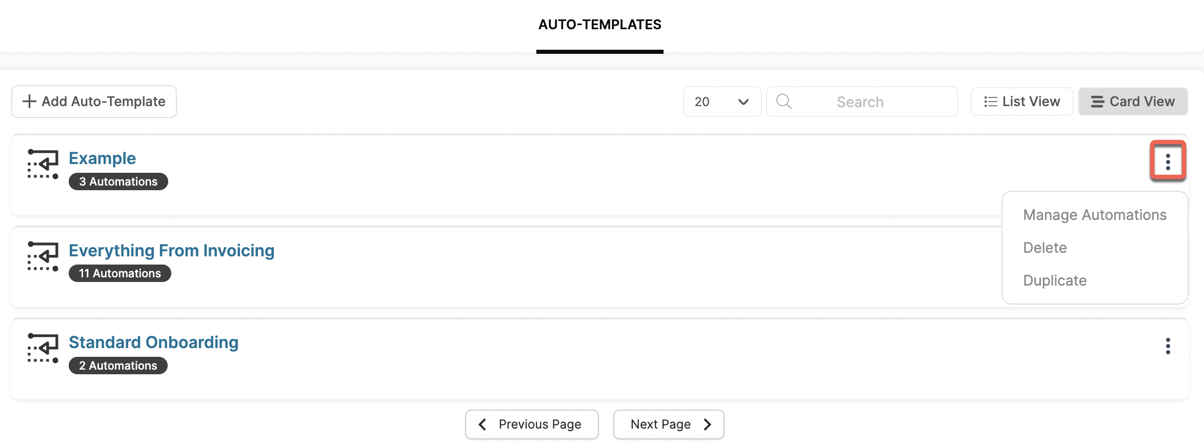The height and width of the screenshot is (445, 1204).
Task: Choose Duplicate from the context menu
Action: [1055, 280]
